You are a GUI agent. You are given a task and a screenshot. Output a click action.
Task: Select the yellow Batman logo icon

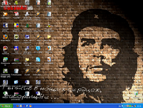tap(16, 37)
